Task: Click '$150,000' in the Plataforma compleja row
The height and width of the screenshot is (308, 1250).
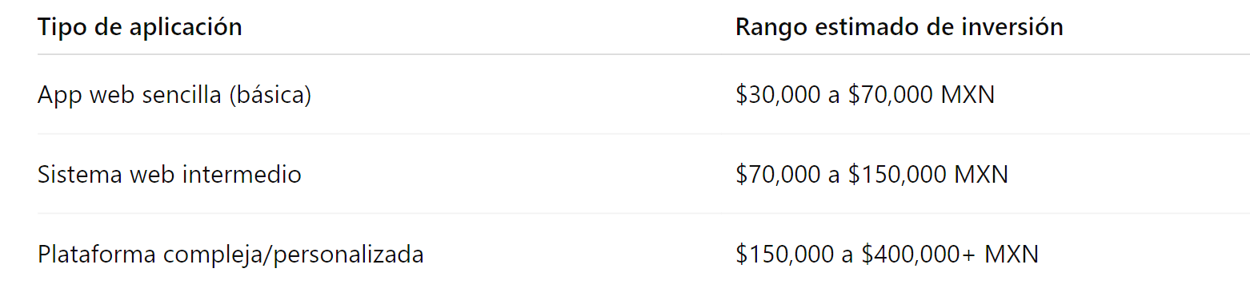Action: pyautogui.click(x=785, y=255)
